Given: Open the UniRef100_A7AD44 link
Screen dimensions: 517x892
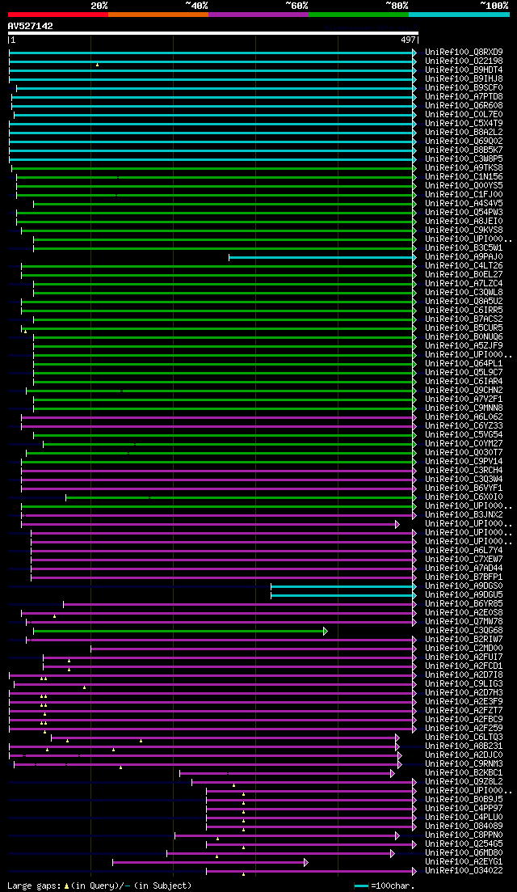Looking at the screenshot, I should point(464,569).
